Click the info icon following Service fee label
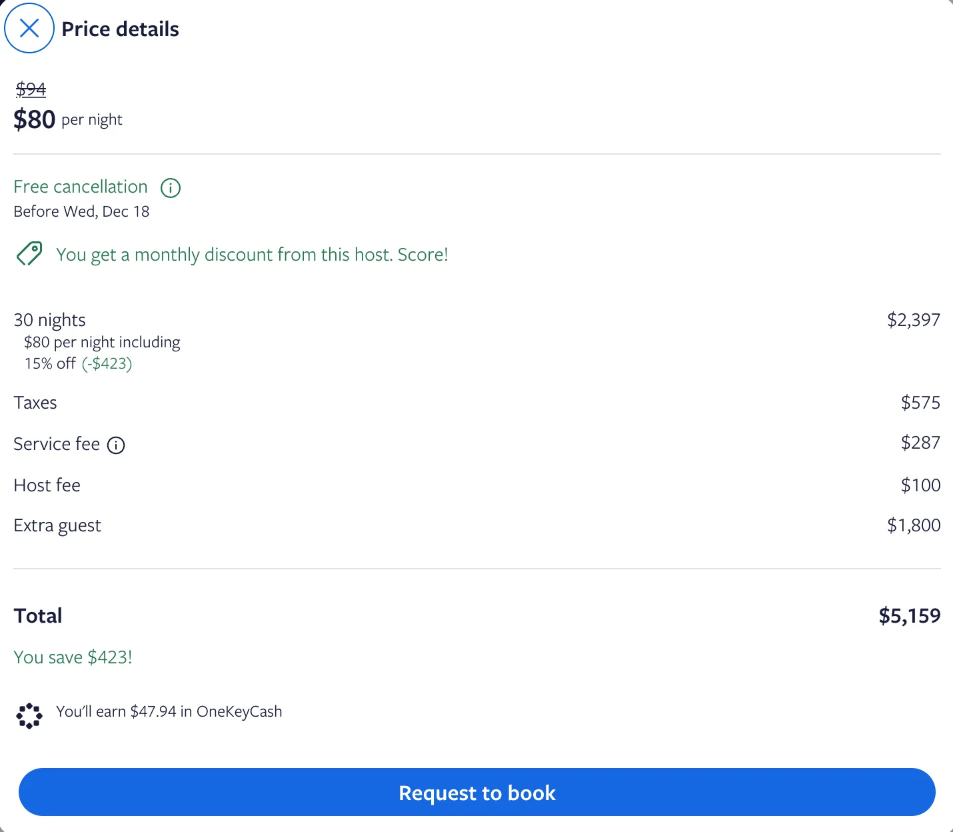This screenshot has height=832, width=953. click(x=117, y=445)
